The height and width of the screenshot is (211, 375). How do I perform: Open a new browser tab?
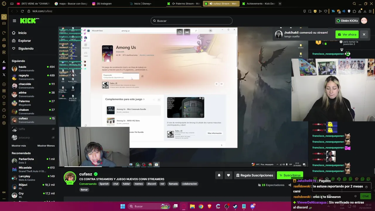point(280,4)
